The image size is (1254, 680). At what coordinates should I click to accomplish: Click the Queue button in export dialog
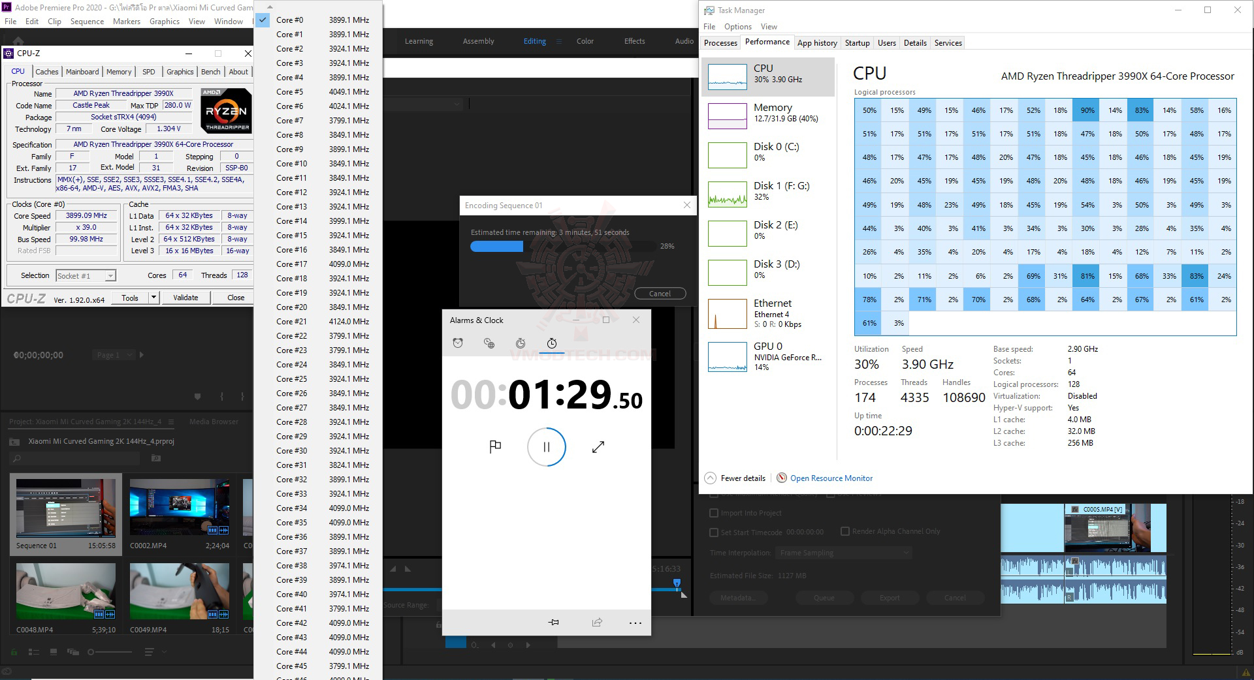click(824, 598)
